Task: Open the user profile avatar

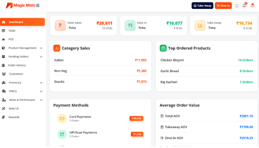Action: click(253, 6)
